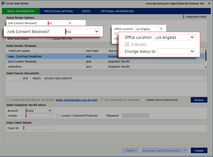Open the Notes tab
Screen dimensions: 213x157
pos(86,11)
